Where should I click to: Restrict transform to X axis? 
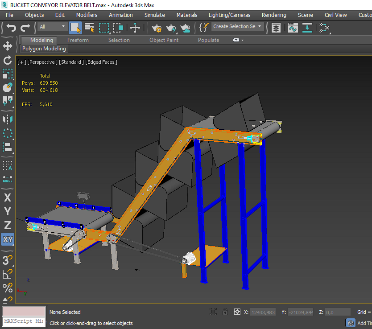click(7, 197)
